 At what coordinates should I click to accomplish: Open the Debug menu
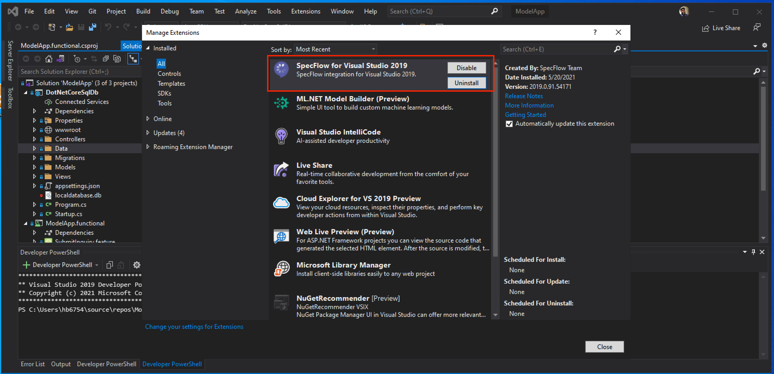click(x=170, y=11)
